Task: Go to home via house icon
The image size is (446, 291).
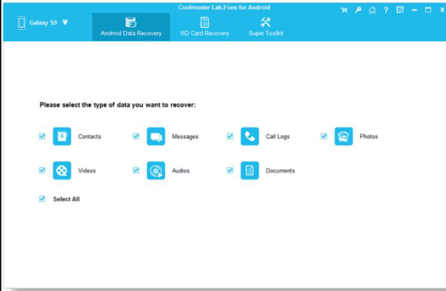Action: click(x=372, y=10)
